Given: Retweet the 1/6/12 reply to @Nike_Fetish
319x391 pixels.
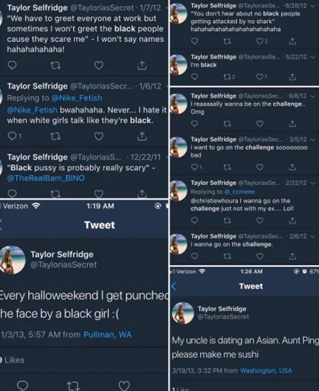Looking at the screenshot, I should click(55, 136).
